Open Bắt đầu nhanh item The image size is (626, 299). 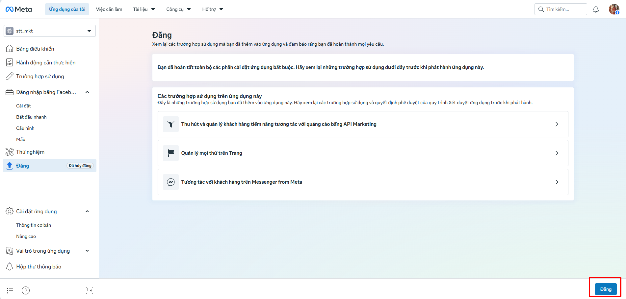tap(31, 117)
